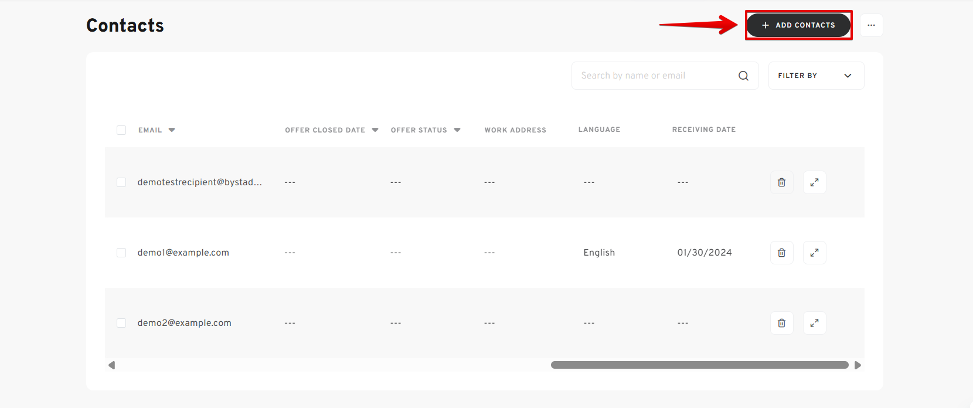Remove demo2@example.com using trash icon
This screenshot has width=973, height=408.
coord(781,323)
